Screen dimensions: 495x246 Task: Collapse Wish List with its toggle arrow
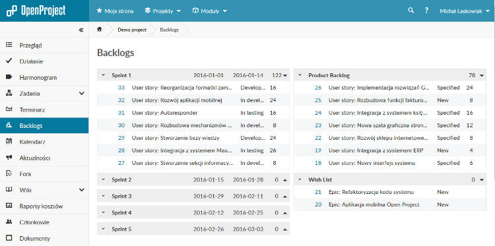click(x=300, y=179)
